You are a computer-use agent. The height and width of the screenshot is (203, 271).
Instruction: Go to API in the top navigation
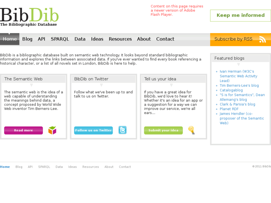(41, 39)
